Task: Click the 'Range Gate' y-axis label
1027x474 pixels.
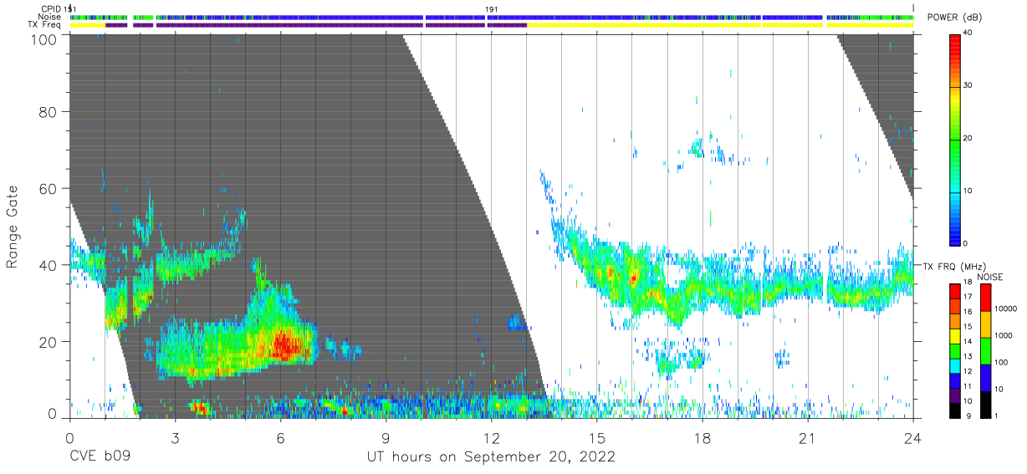Action: coord(13,227)
